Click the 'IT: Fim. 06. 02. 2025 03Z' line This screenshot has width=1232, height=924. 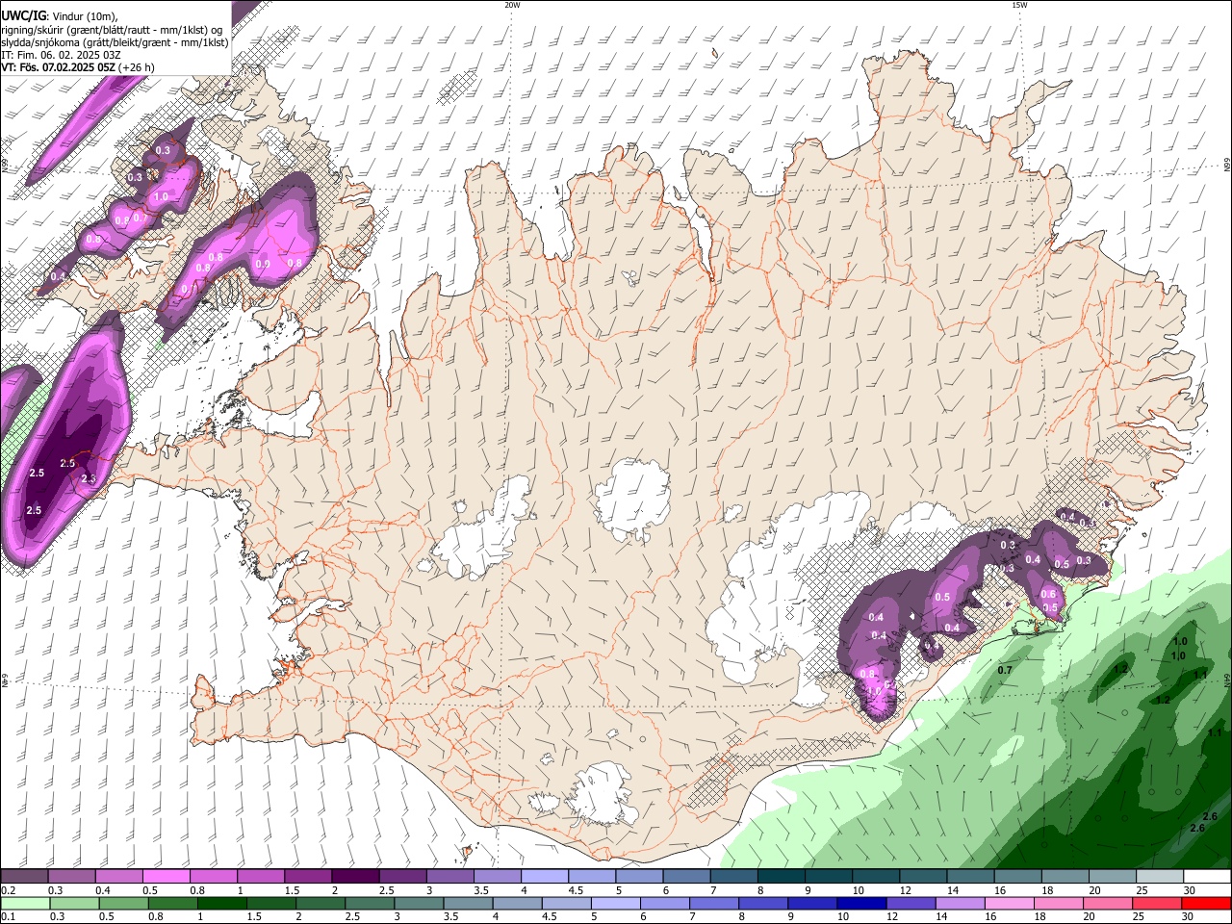pyautogui.click(x=61, y=55)
